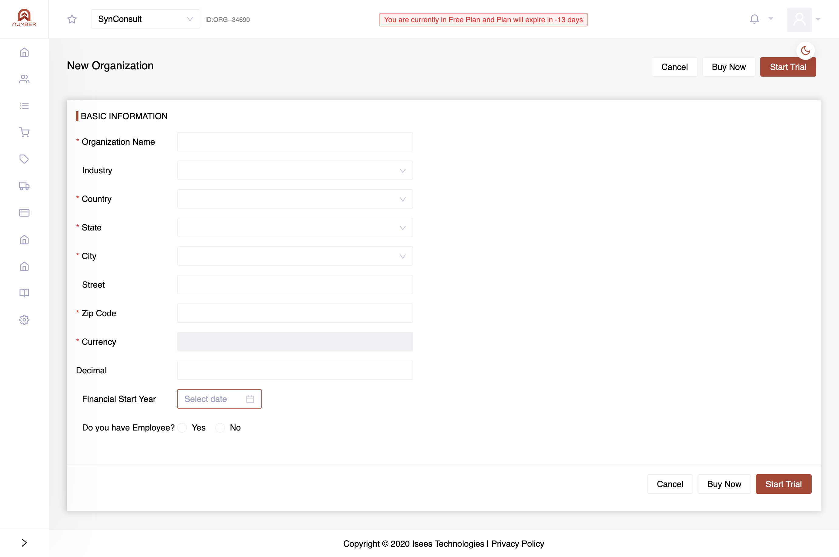The image size is (839, 557).
Task: Open the price tag sidebar icon
Action: (x=24, y=159)
